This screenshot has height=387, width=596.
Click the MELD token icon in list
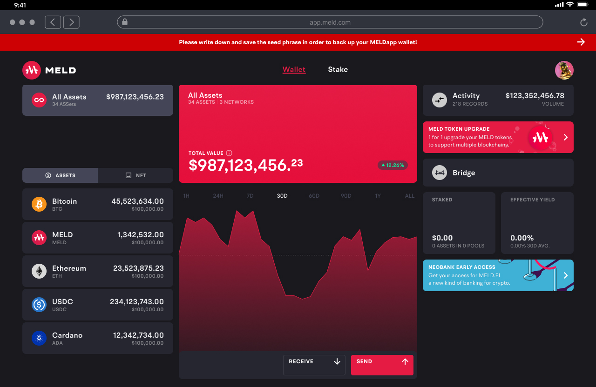click(39, 238)
